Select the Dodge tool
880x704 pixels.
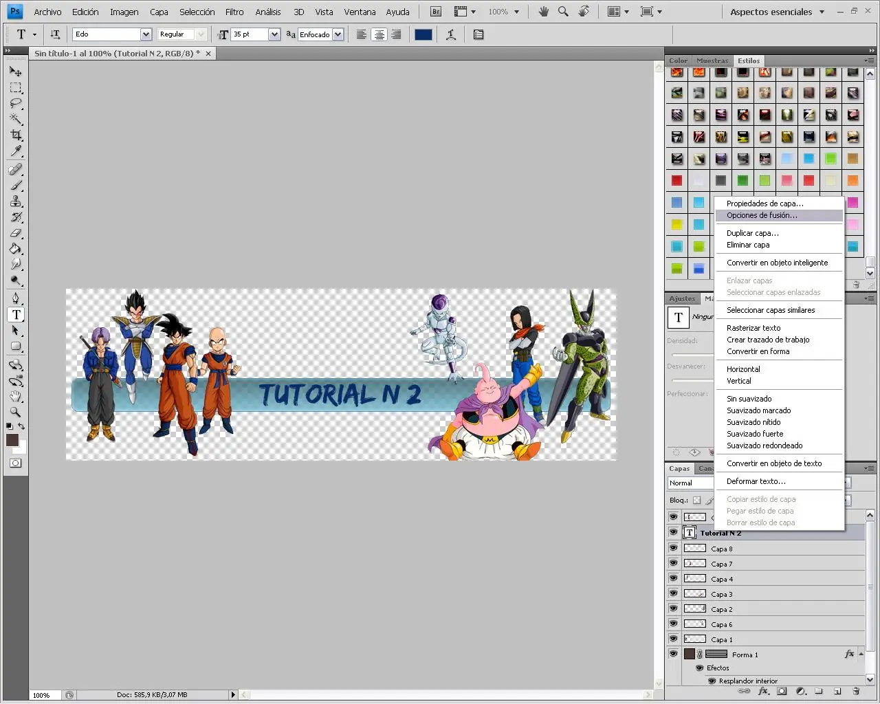click(16, 280)
